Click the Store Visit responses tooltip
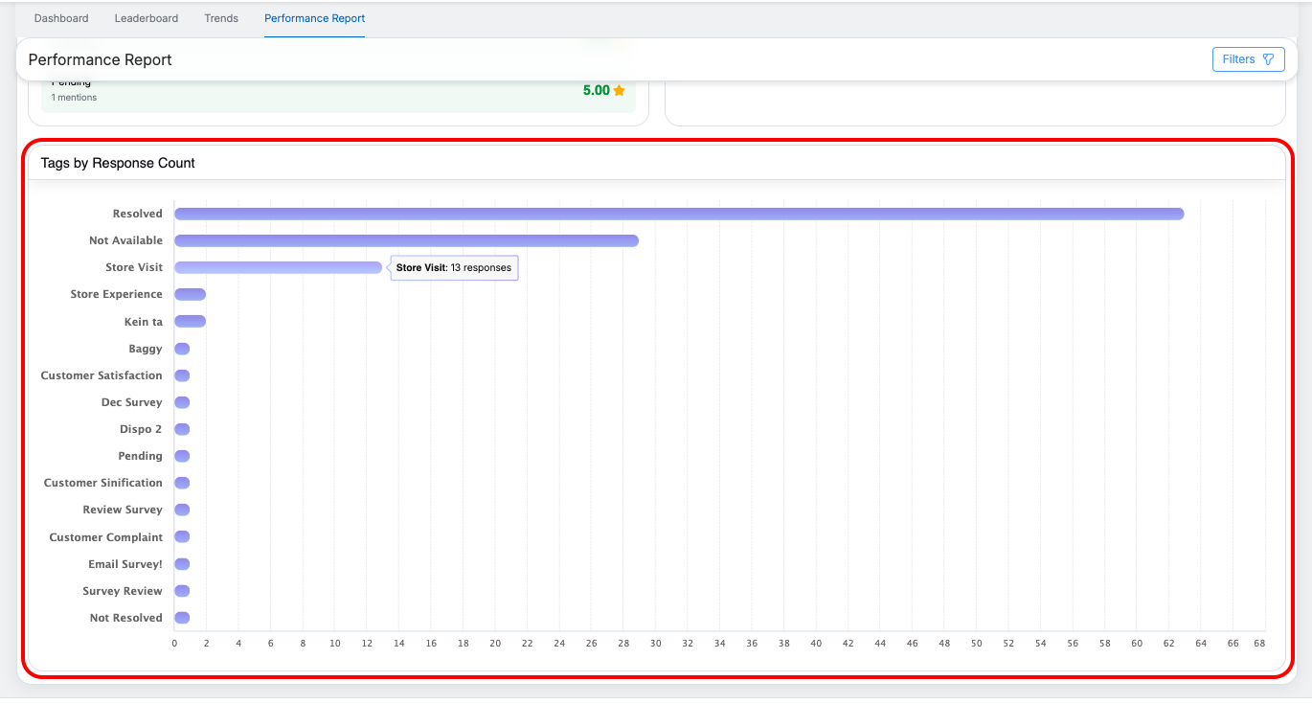Viewport: 1312px width, 704px height. pyautogui.click(x=454, y=268)
